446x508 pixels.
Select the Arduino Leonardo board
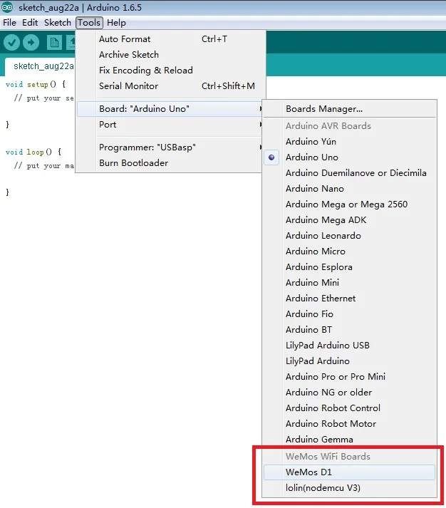[x=349, y=236]
